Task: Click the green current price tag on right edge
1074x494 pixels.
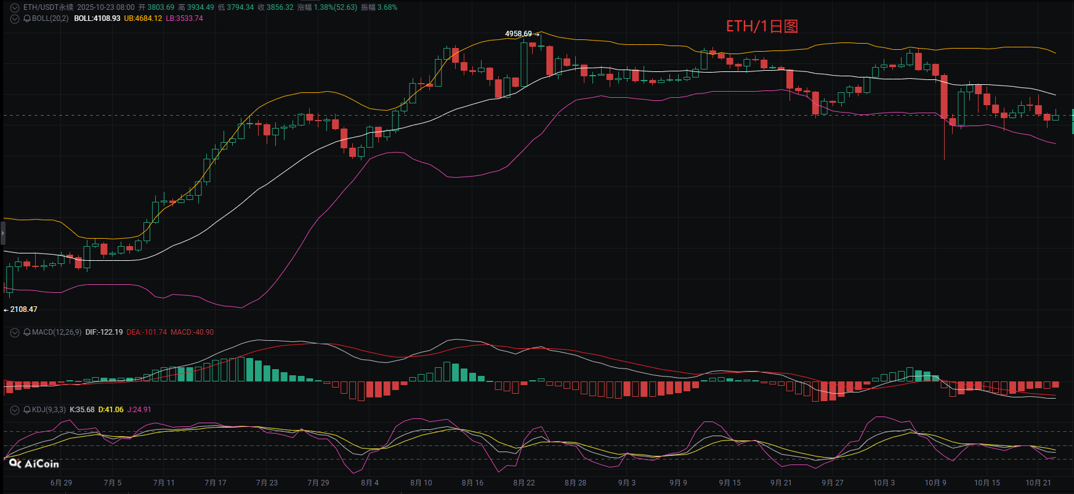Action: (1072, 121)
